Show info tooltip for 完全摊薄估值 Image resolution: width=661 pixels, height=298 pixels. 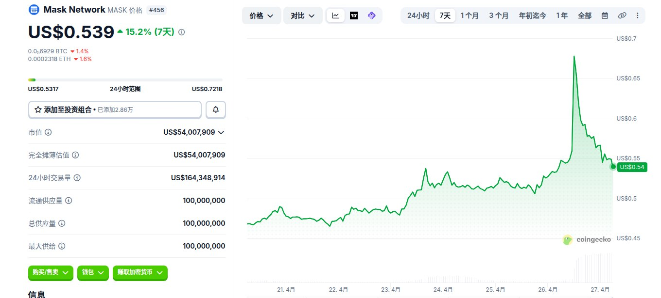[75, 155]
